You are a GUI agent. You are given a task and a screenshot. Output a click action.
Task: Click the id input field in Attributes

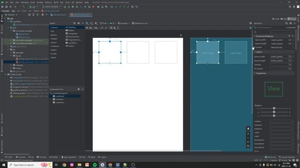coord(281,32)
